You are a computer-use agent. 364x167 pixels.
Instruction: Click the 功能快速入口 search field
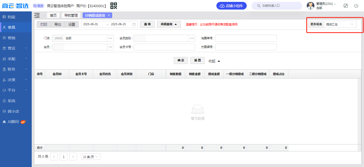pos(277,6)
